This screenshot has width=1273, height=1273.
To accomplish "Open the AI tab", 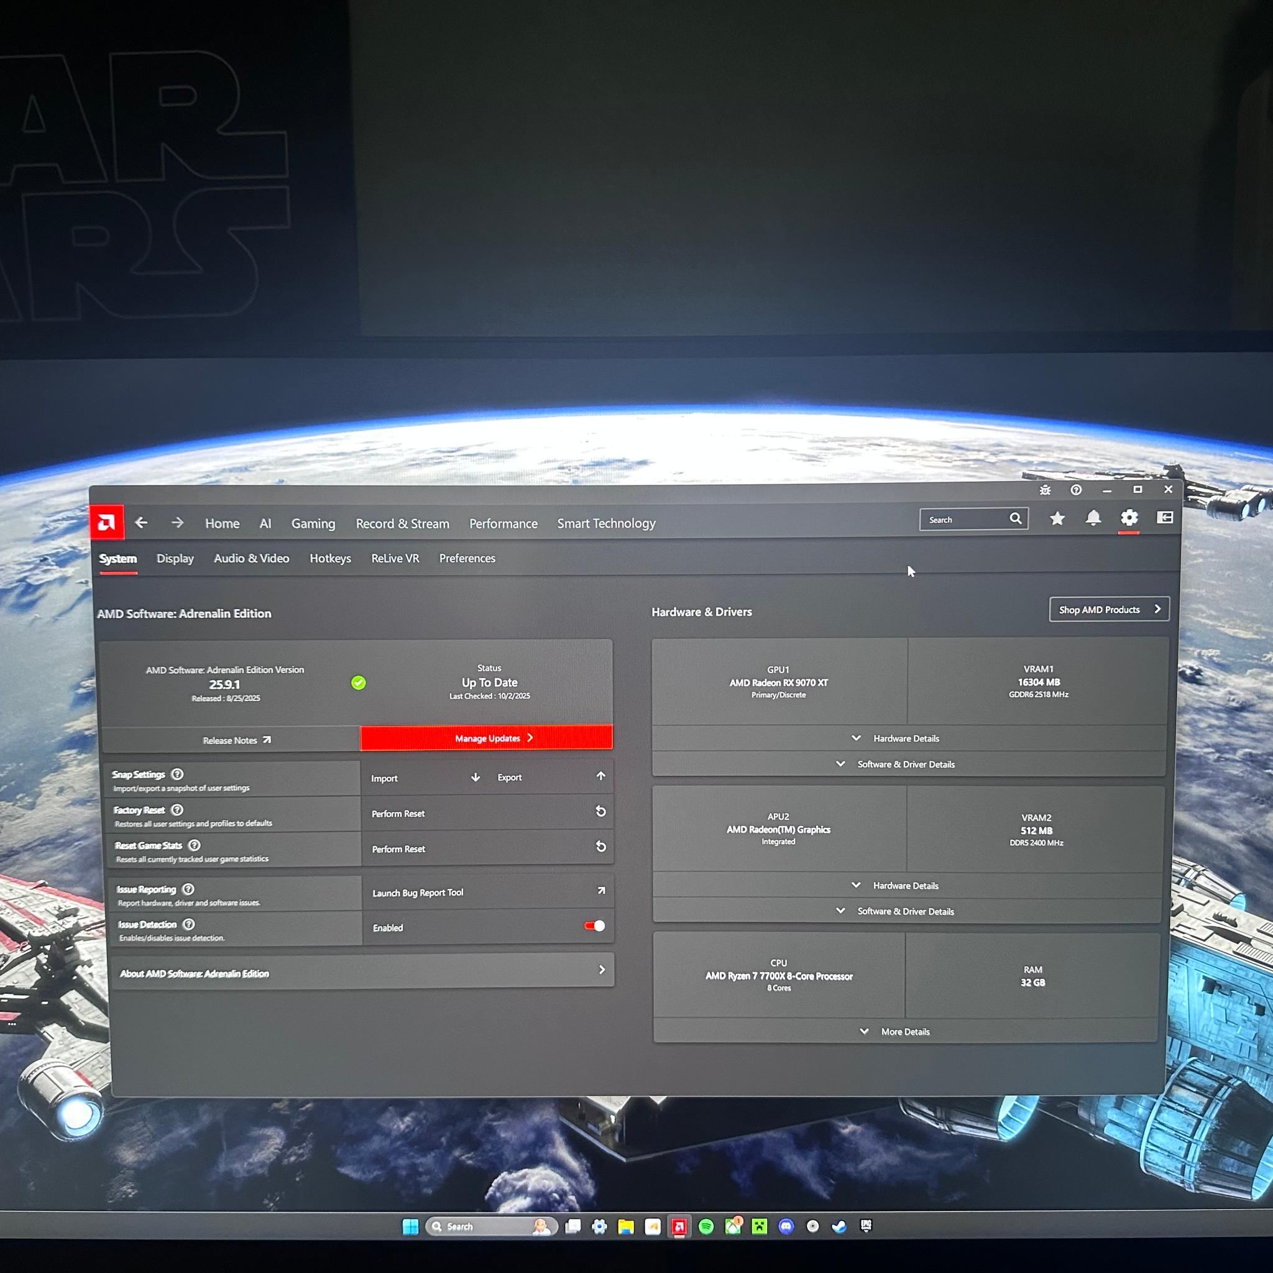I will pos(265,523).
